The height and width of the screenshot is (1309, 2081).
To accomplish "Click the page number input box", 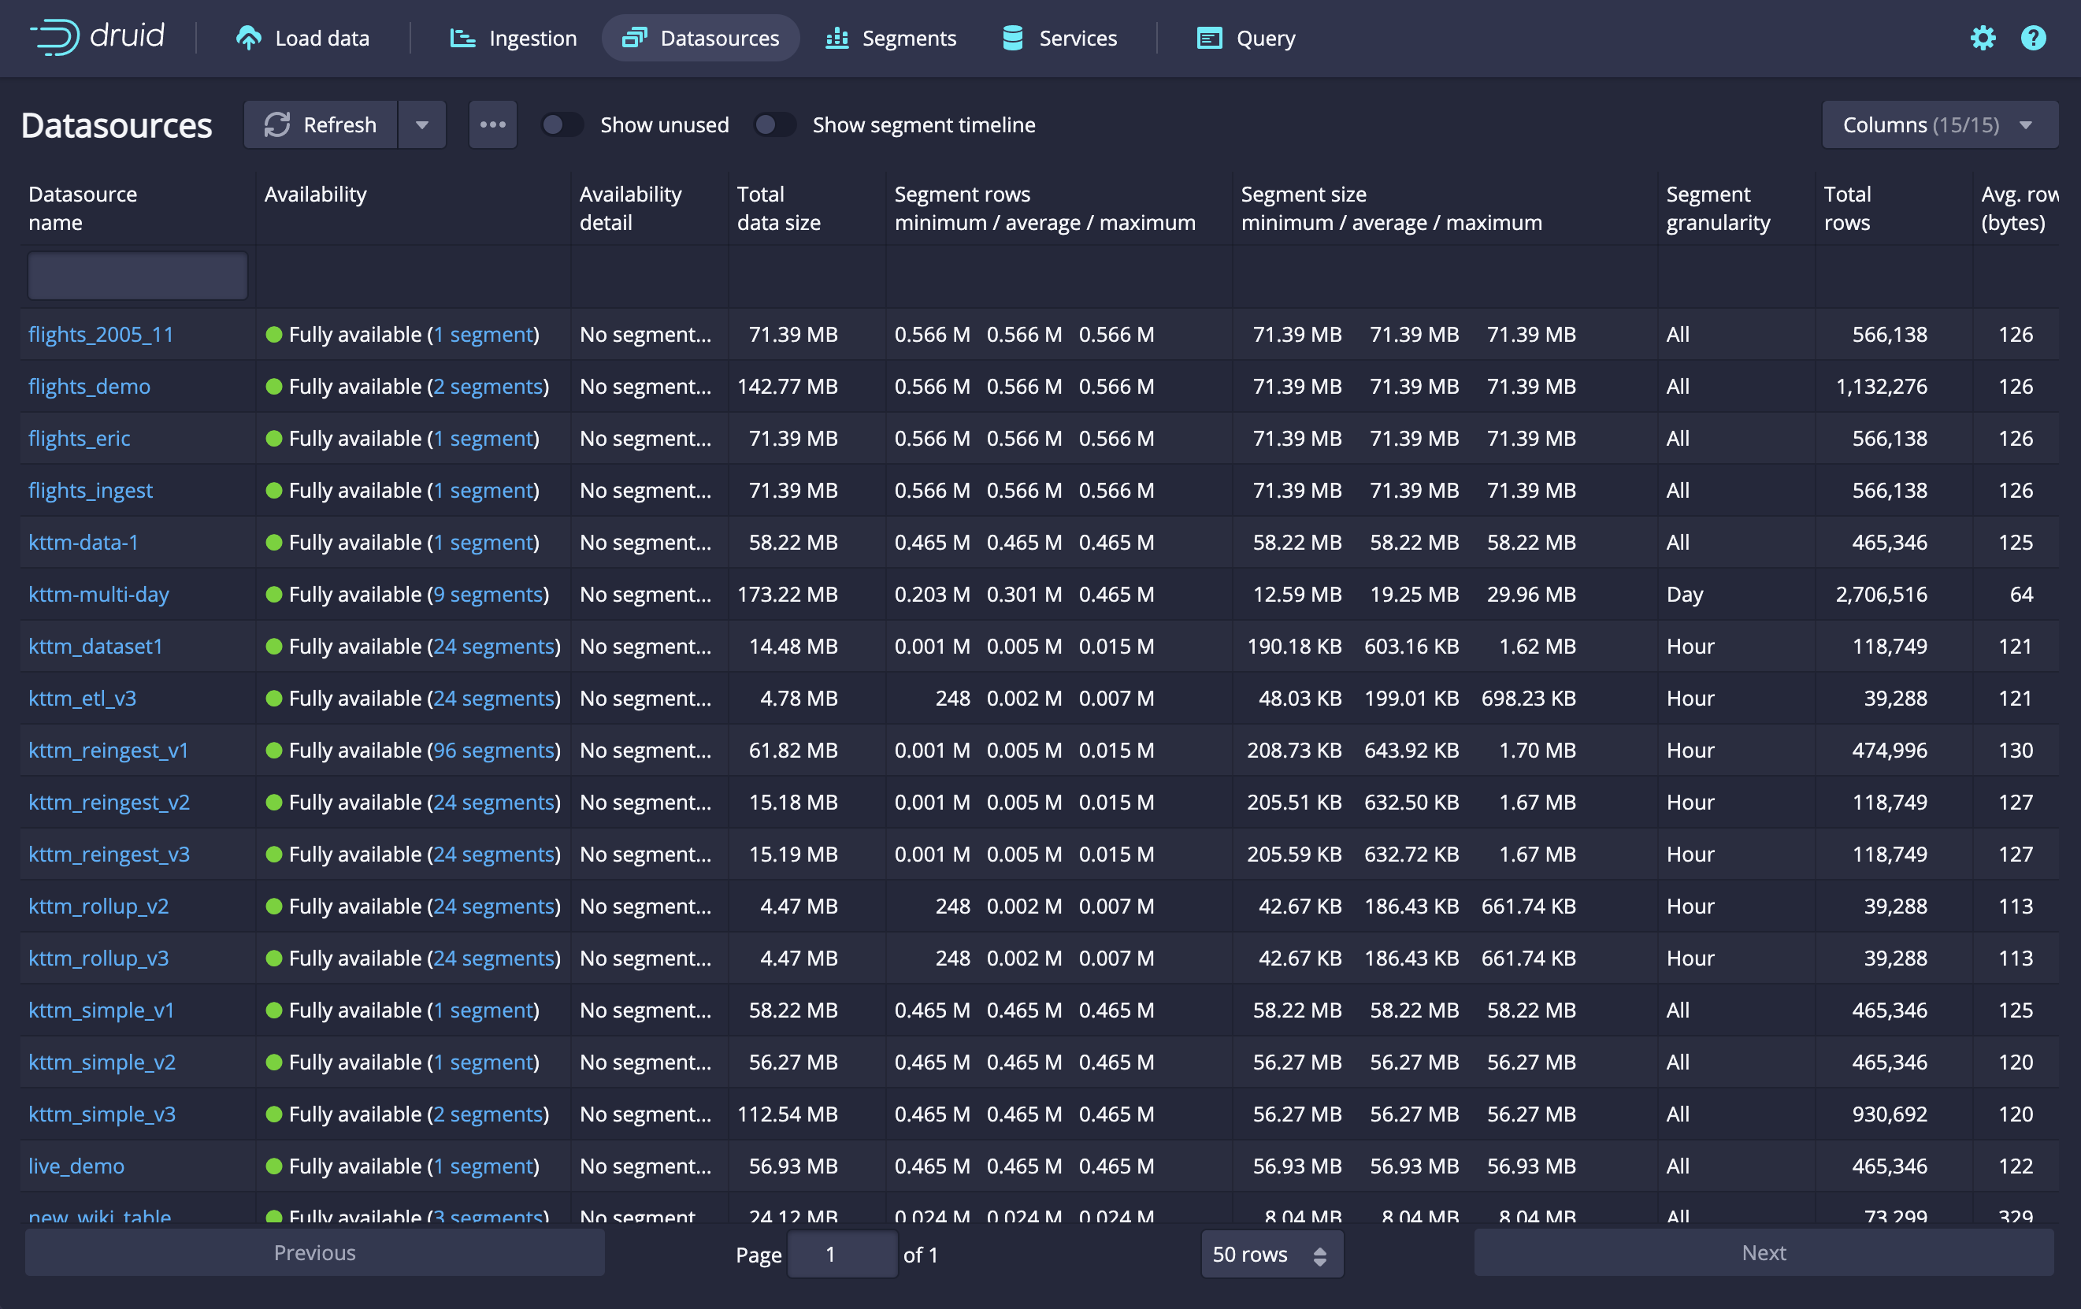I will 841,1254.
